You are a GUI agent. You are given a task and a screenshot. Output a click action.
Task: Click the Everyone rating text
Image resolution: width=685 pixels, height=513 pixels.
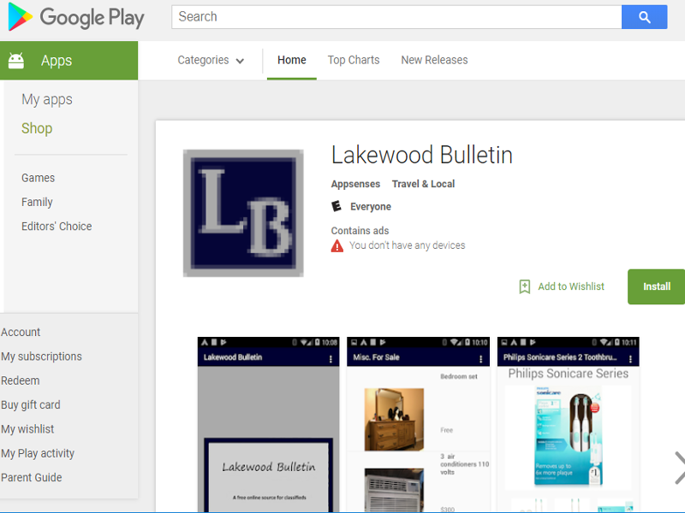[371, 207]
